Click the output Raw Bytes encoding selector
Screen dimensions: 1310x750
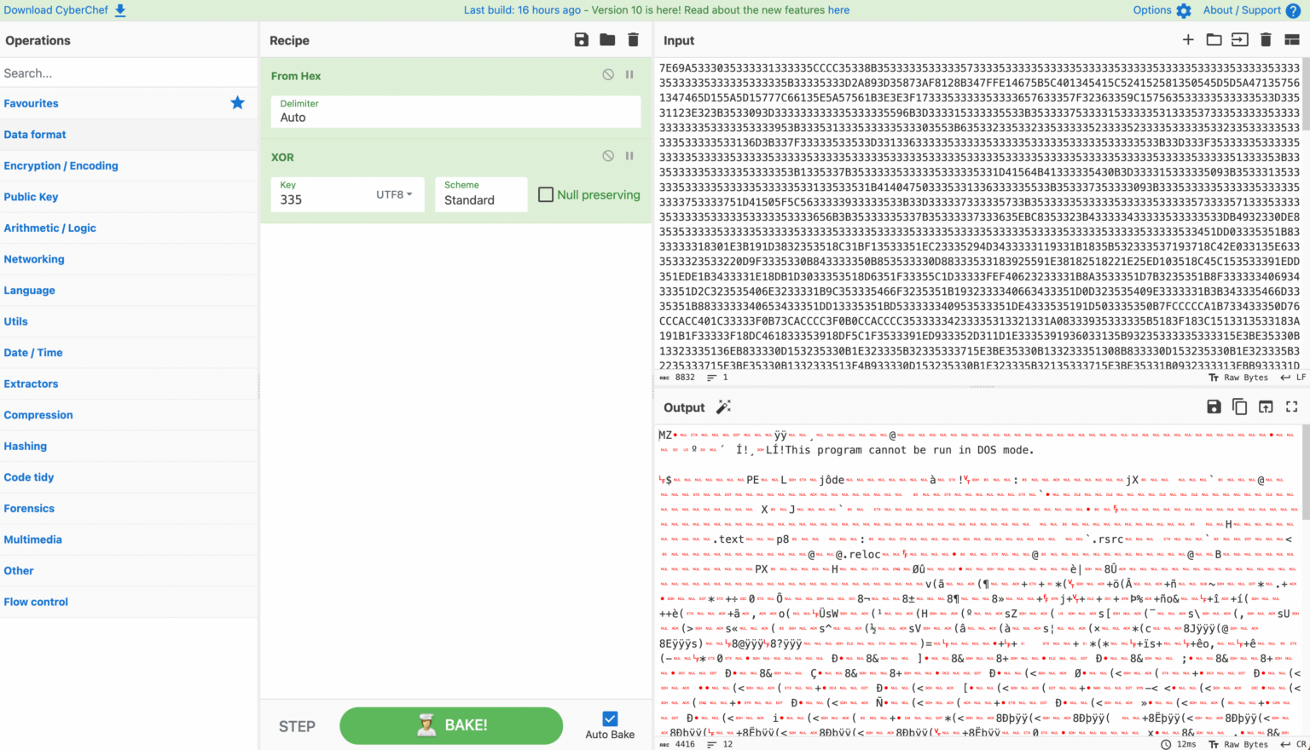[x=1238, y=744]
